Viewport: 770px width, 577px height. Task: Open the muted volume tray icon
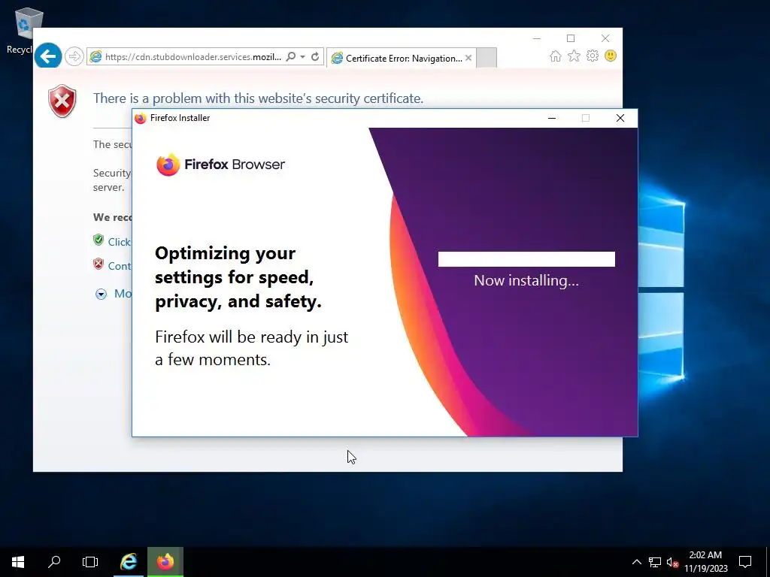[672, 562]
